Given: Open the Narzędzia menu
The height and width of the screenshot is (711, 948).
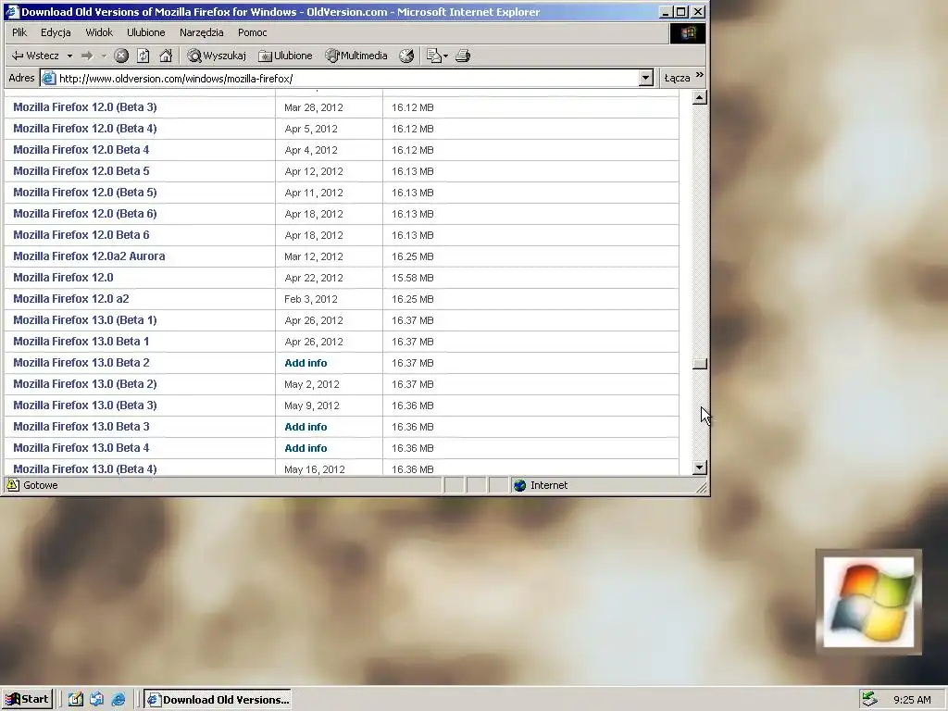Looking at the screenshot, I should [201, 32].
